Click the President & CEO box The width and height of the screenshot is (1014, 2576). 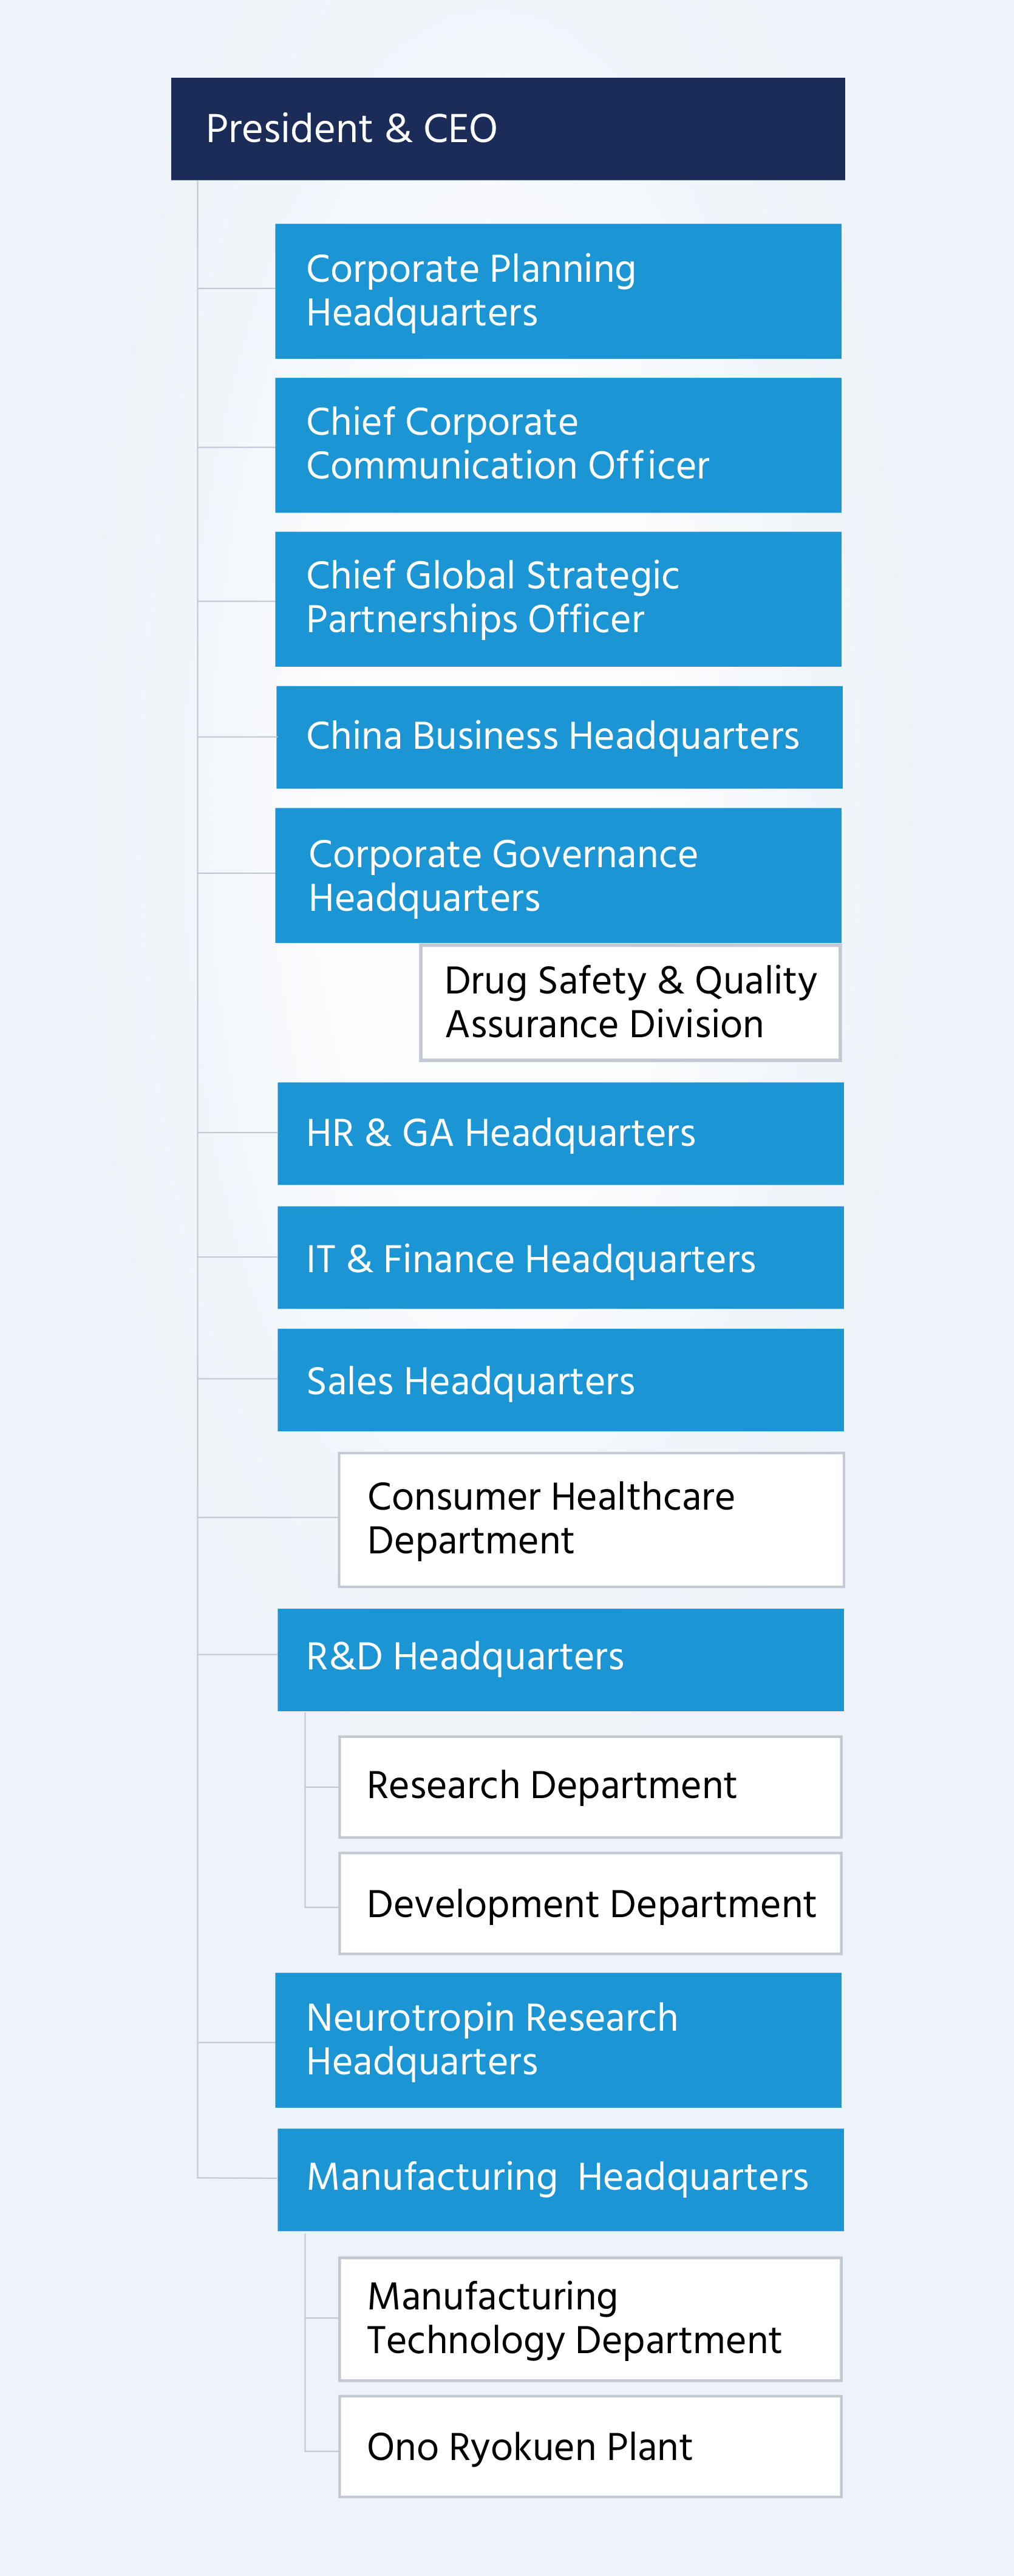507,129
